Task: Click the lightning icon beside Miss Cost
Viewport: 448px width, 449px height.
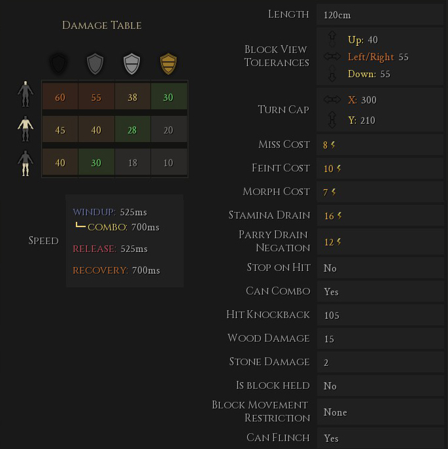Action: (333, 145)
